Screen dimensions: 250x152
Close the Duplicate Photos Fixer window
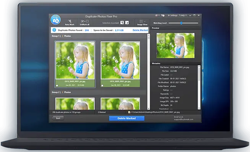point(199,15)
